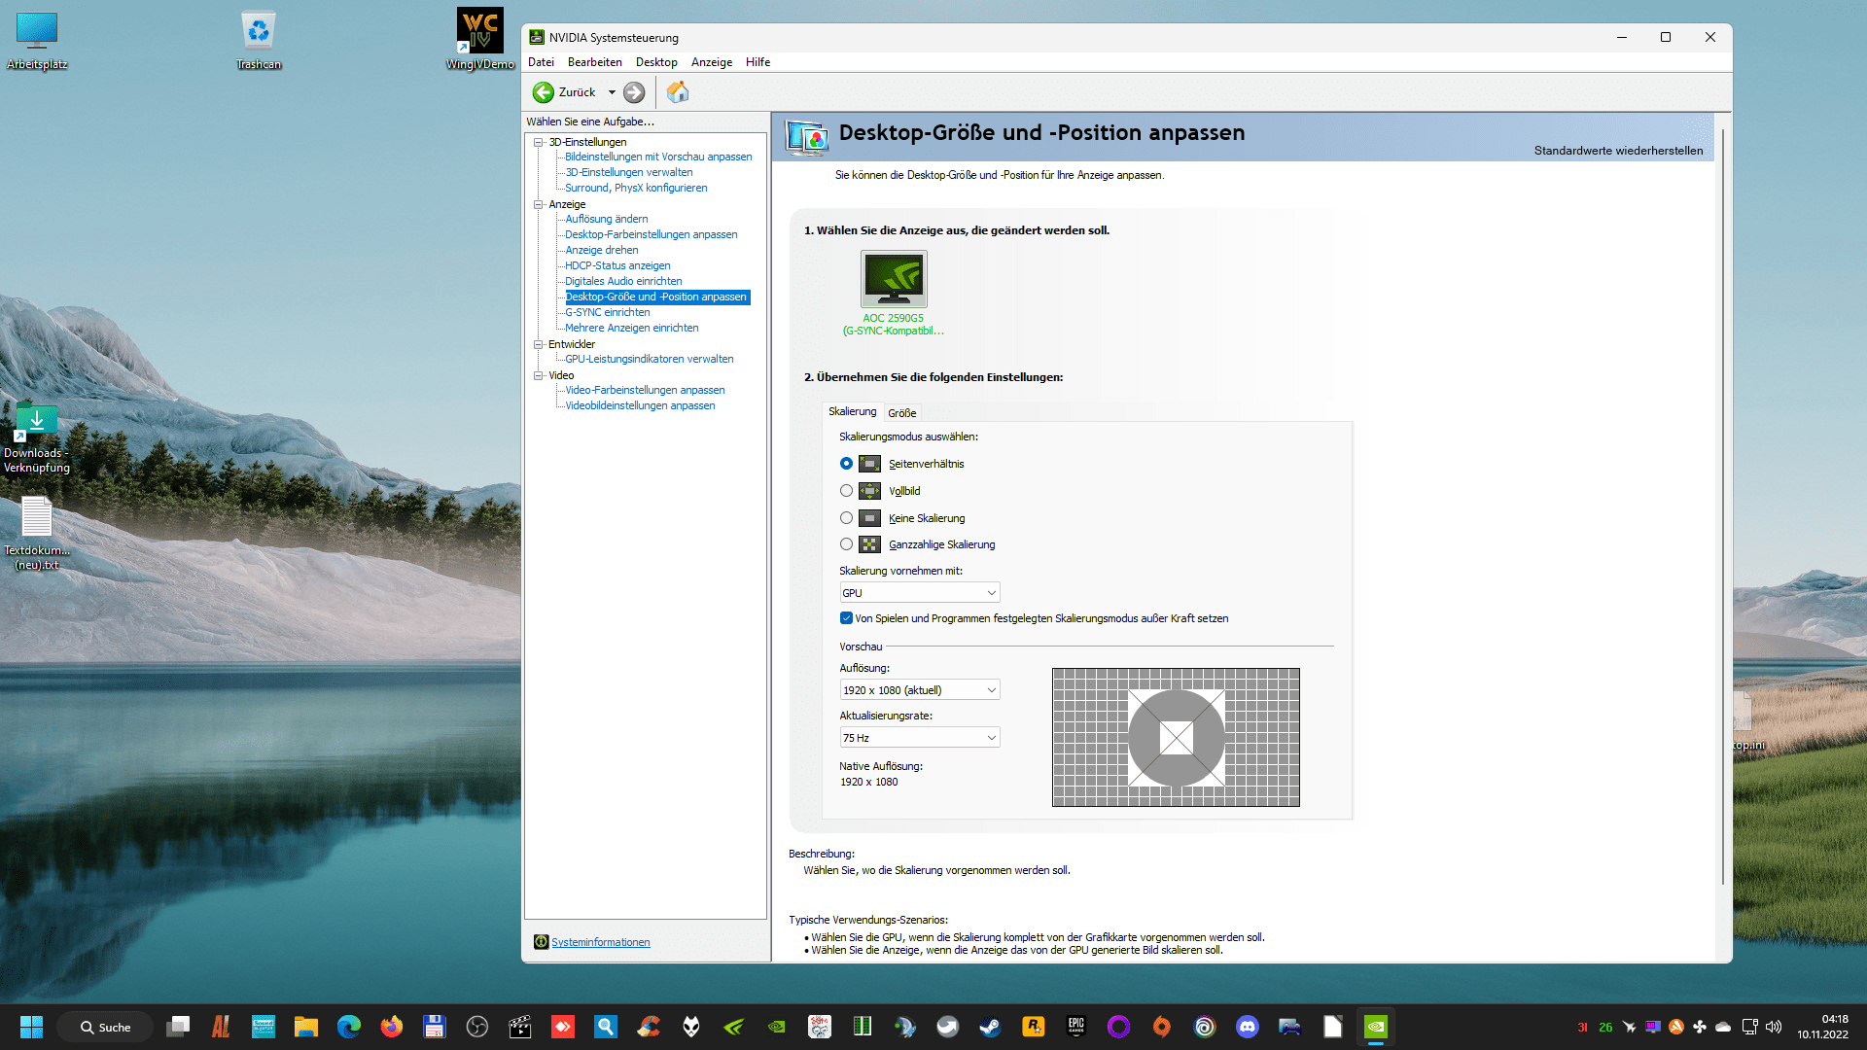The height and width of the screenshot is (1050, 1867).
Task: Open the Skalierung vornehmen mit GPU dropdown
Action: tap(919, 593)
